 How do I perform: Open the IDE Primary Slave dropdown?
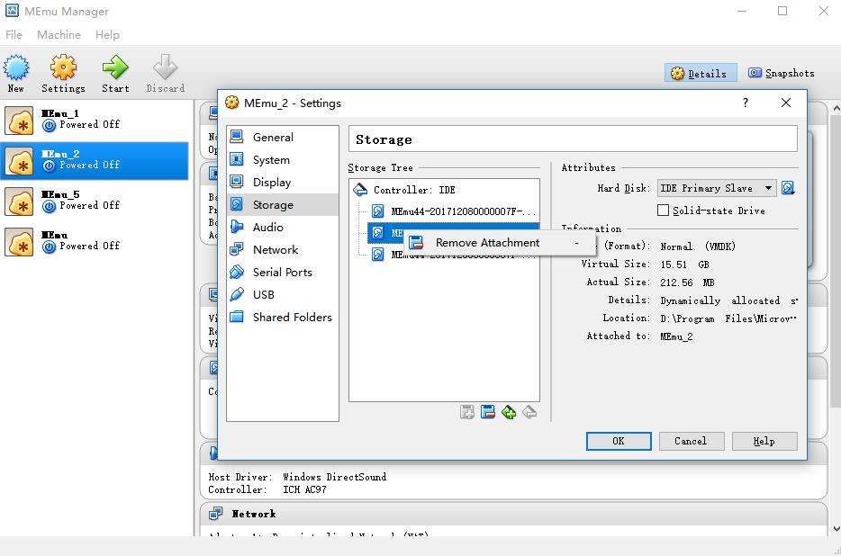point(718,188)
